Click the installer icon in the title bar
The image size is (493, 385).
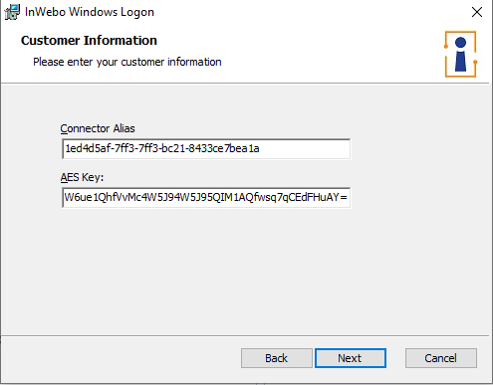[x=12, y=12]
